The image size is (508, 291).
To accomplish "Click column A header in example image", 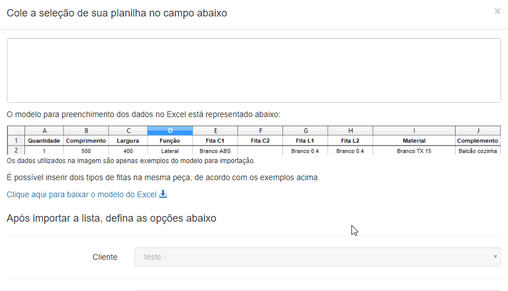I will (44, 131).
